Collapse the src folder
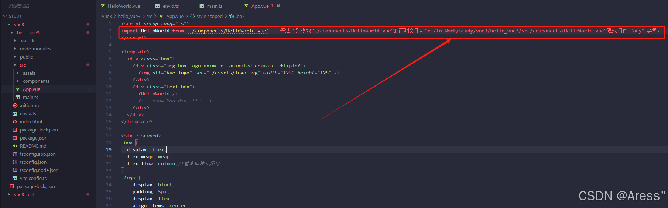Viewport: 668px width, 208px height. 15,65
